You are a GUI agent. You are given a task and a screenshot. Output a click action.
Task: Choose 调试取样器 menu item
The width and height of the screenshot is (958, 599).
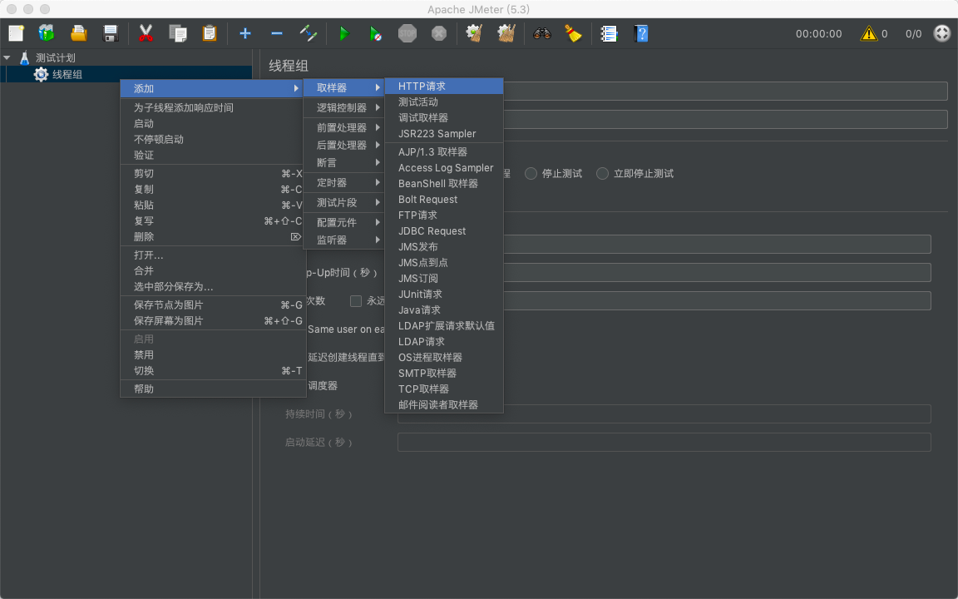(x=444, y=118)
